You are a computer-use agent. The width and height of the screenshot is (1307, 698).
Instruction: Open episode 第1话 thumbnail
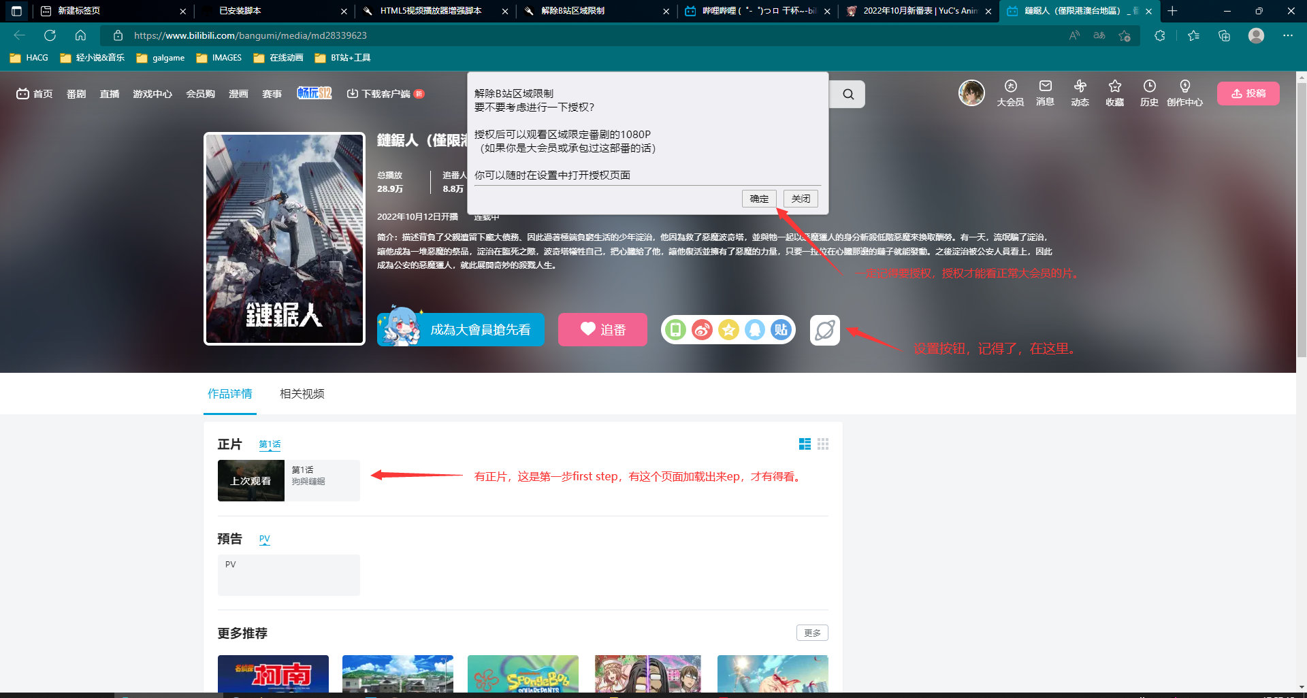point(251,481)
